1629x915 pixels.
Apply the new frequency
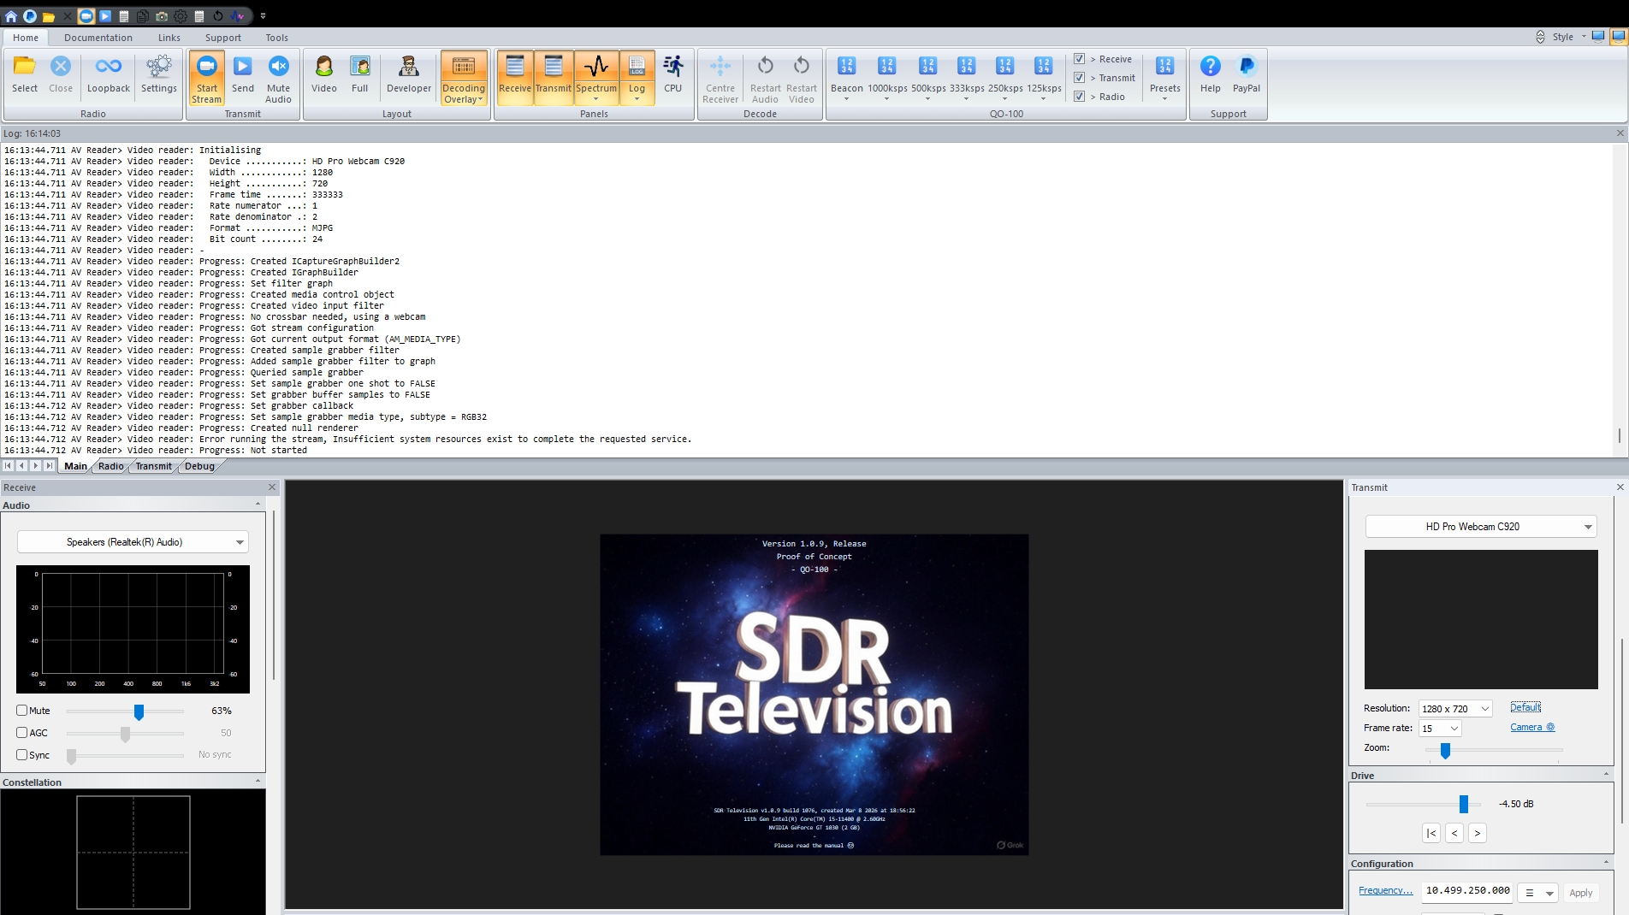1580,892
